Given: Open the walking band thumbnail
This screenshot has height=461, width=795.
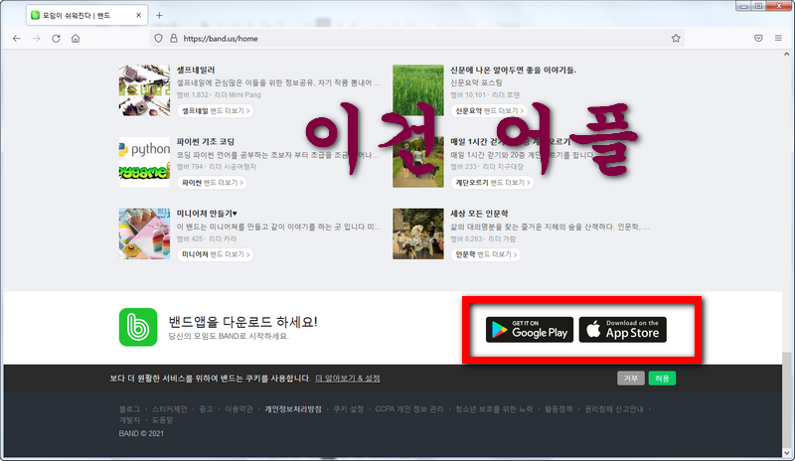Looking at the screenshot, I should click(418, 162).
